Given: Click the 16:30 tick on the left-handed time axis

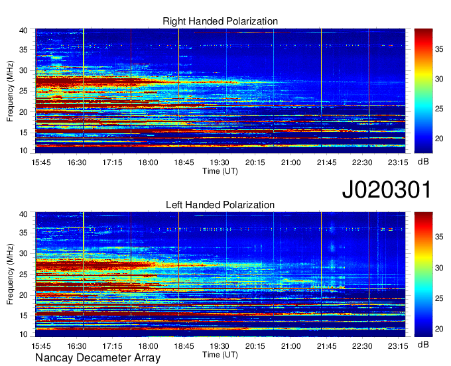Looking at the screenshot, I should pyautogui.click(x=77, y=346).
